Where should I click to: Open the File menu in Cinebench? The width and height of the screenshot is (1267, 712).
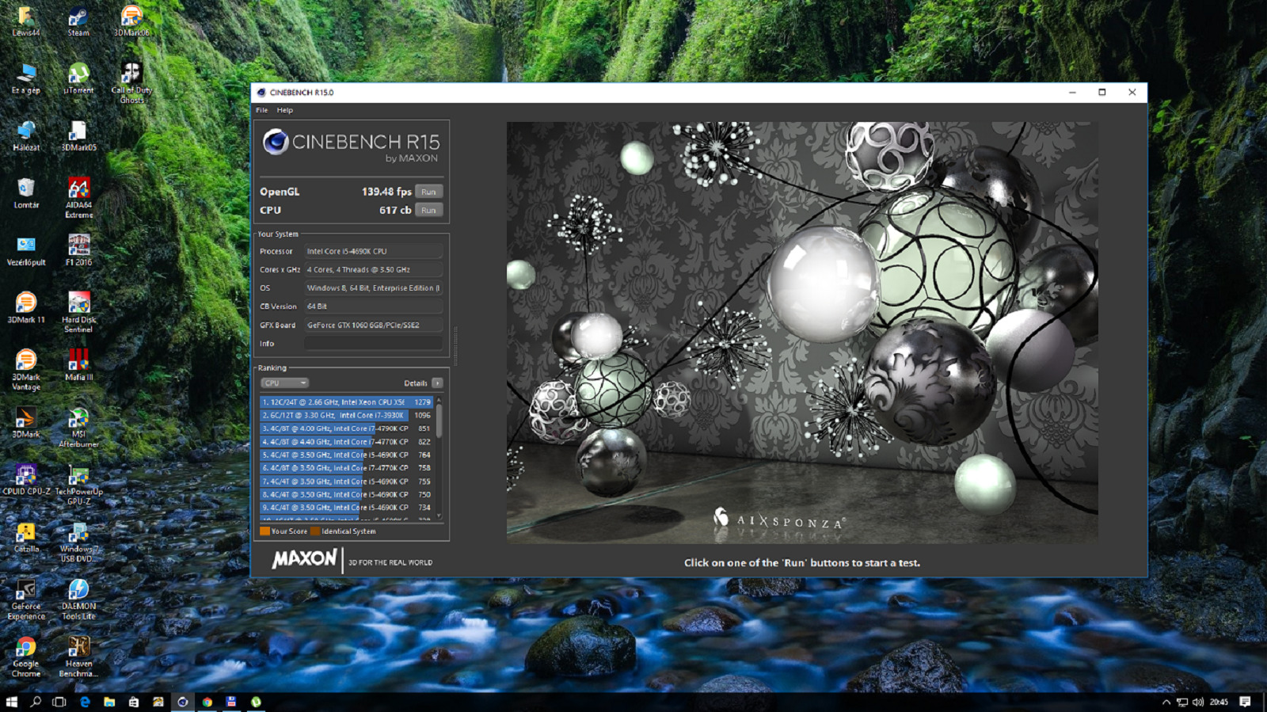click(261, 110)
